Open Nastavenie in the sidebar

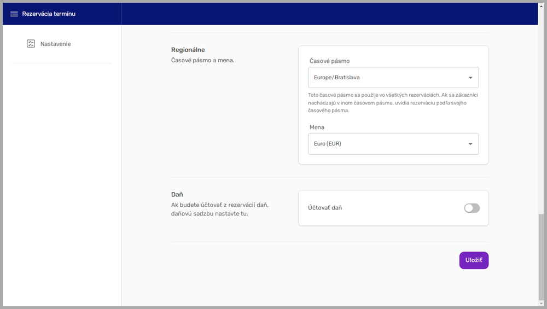(x=55, y=44)
